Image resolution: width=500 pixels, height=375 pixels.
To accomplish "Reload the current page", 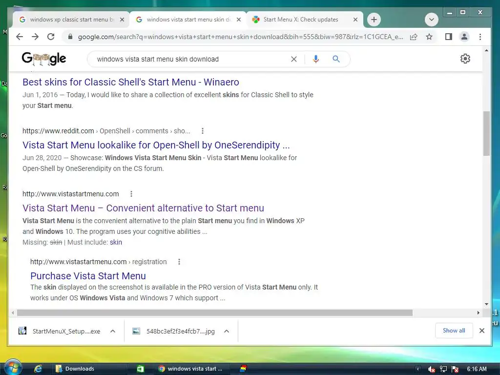I will 51,37.
